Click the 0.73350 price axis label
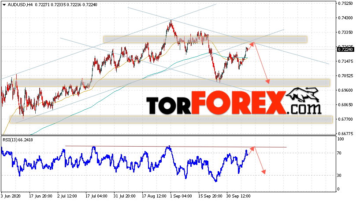 (345, 32)
